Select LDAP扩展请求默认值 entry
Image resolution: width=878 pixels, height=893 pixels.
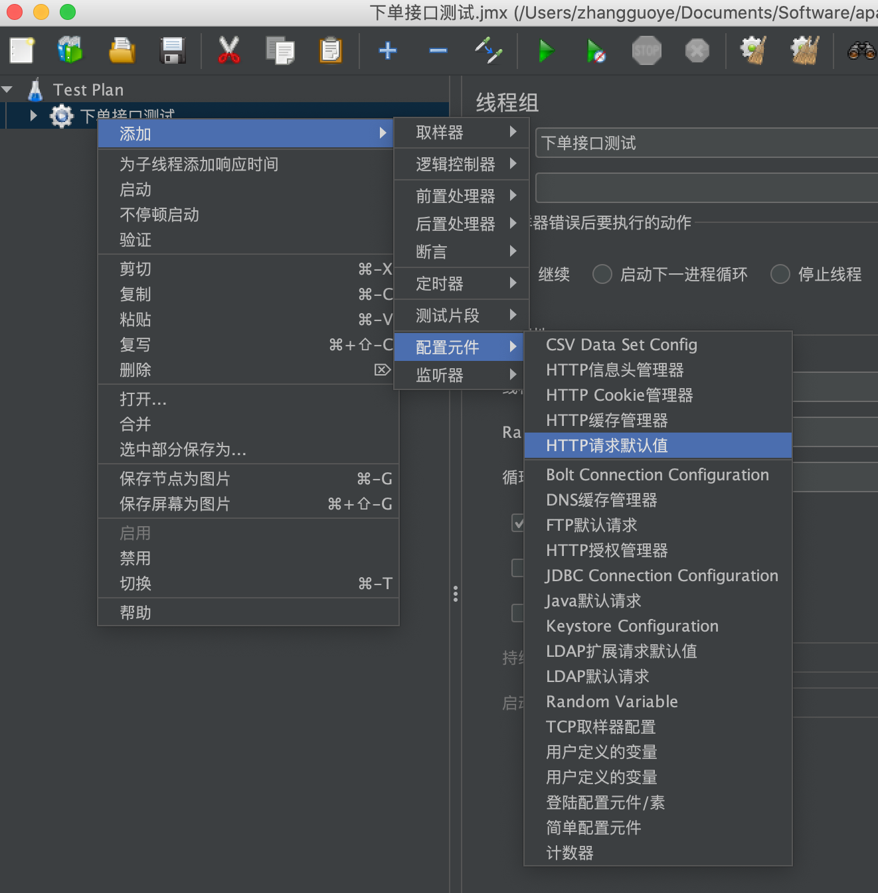point(658,651)
